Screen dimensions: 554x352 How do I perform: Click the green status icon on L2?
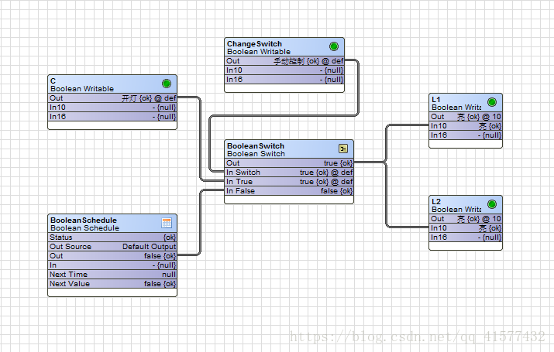492,204
